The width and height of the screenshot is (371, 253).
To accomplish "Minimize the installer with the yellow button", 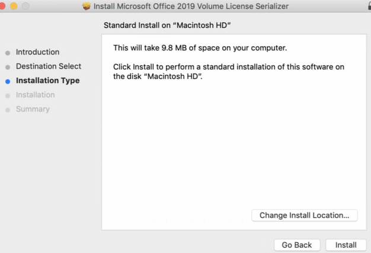I will (x=14, y=6).
